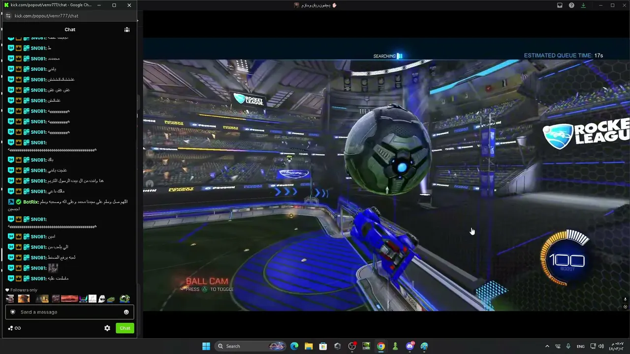Open chat settings gear icon
The width and height of the screenshot is (630, 354).
107,328
